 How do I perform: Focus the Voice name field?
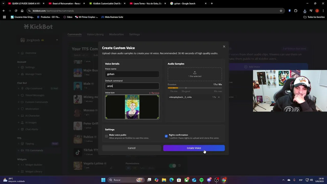point(132,74)
